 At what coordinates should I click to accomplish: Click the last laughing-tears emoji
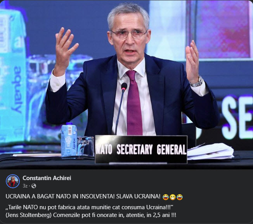(x=180, y=197)
